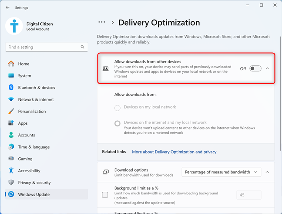
Task: Click the Delivery Optimization page title
Action: coord(159,23)
